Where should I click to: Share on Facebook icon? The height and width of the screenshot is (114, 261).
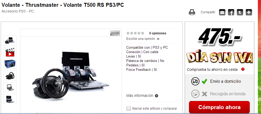coord(231,12)
